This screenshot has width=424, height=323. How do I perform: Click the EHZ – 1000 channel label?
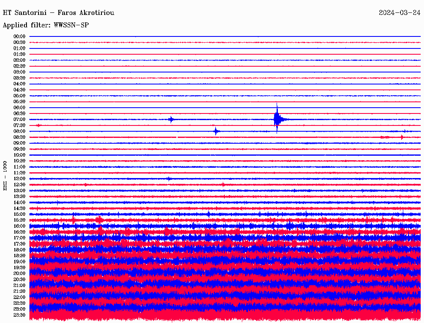tap(5, 176)
